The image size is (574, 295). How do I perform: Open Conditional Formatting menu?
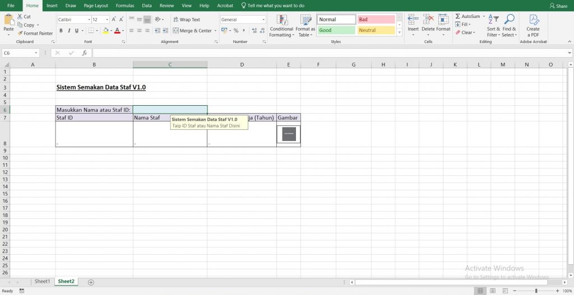[281, 26]
